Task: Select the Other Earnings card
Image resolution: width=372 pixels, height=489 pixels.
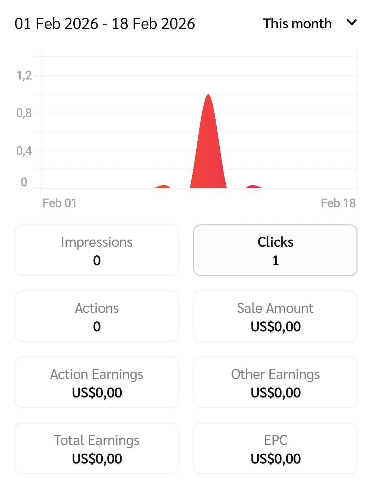Action: pyautogui.click(x=275, y=382)
